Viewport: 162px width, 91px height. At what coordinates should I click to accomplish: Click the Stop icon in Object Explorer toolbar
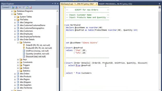(x=20, y=7)
